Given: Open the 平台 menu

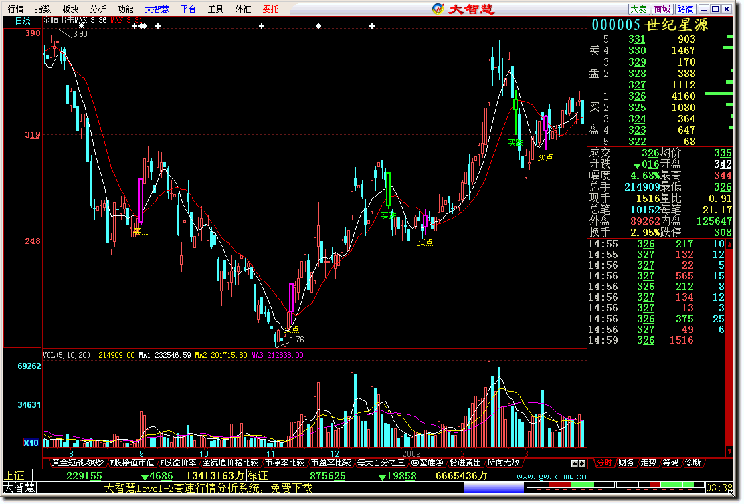Looking at the screenshot, I should click(x=188, y=9).
